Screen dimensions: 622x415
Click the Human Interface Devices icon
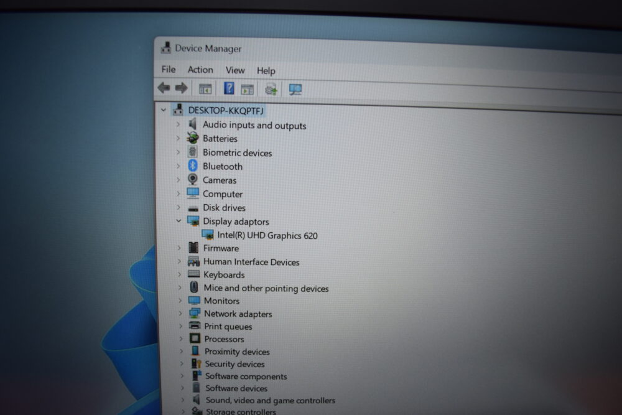193,261
